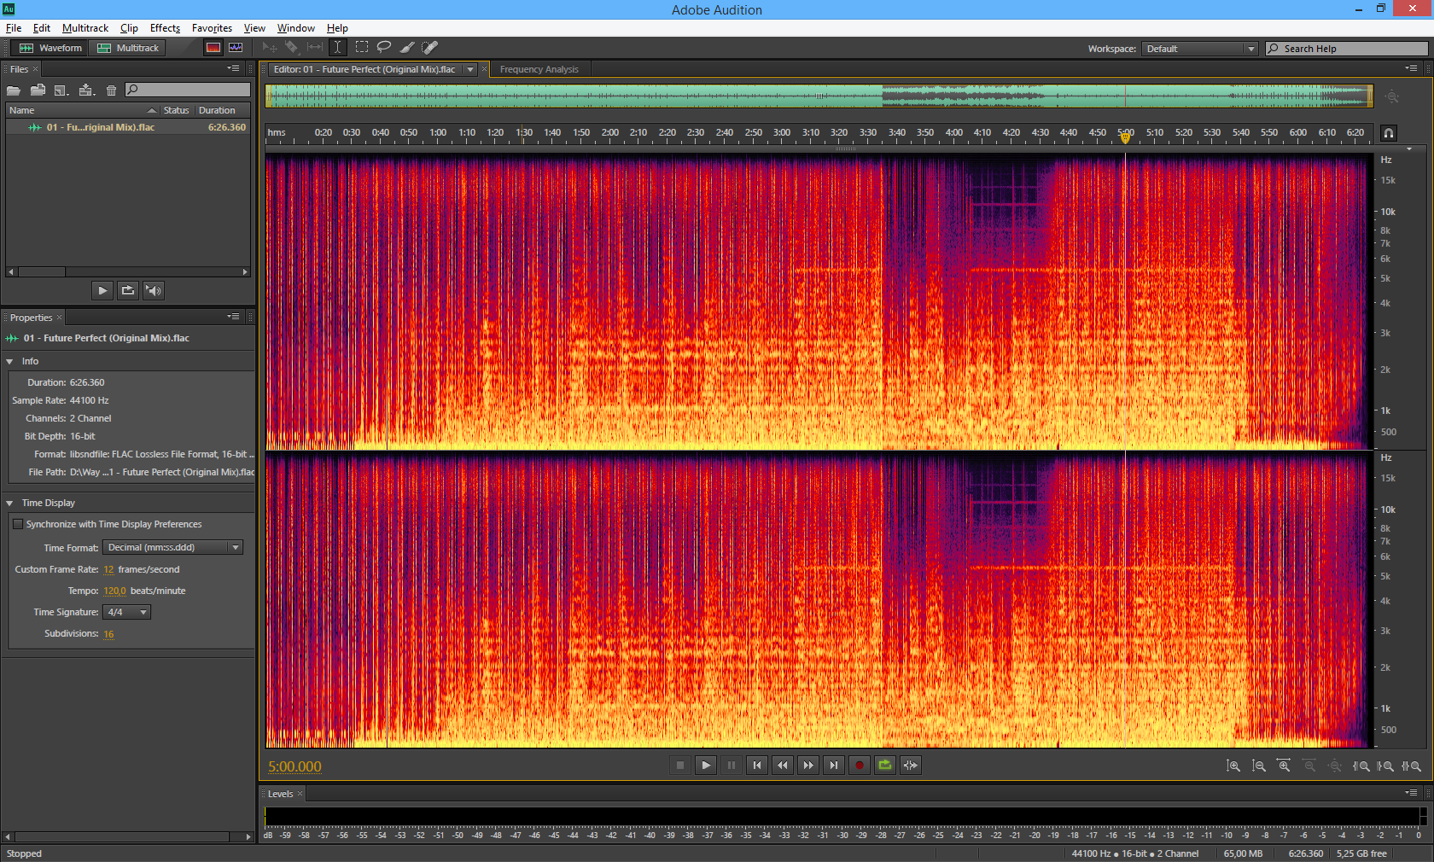The image size is (1434, 862).
Task: Zoom Out Amplitude icon
Action: pos(1259,766)
